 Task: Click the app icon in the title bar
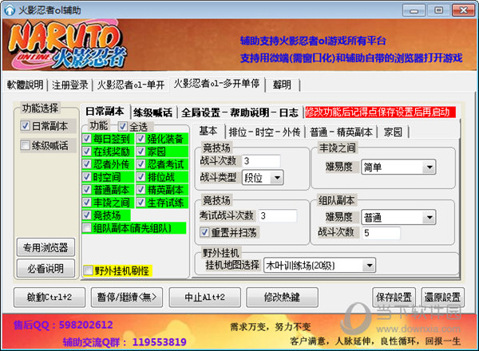(10, 10)
